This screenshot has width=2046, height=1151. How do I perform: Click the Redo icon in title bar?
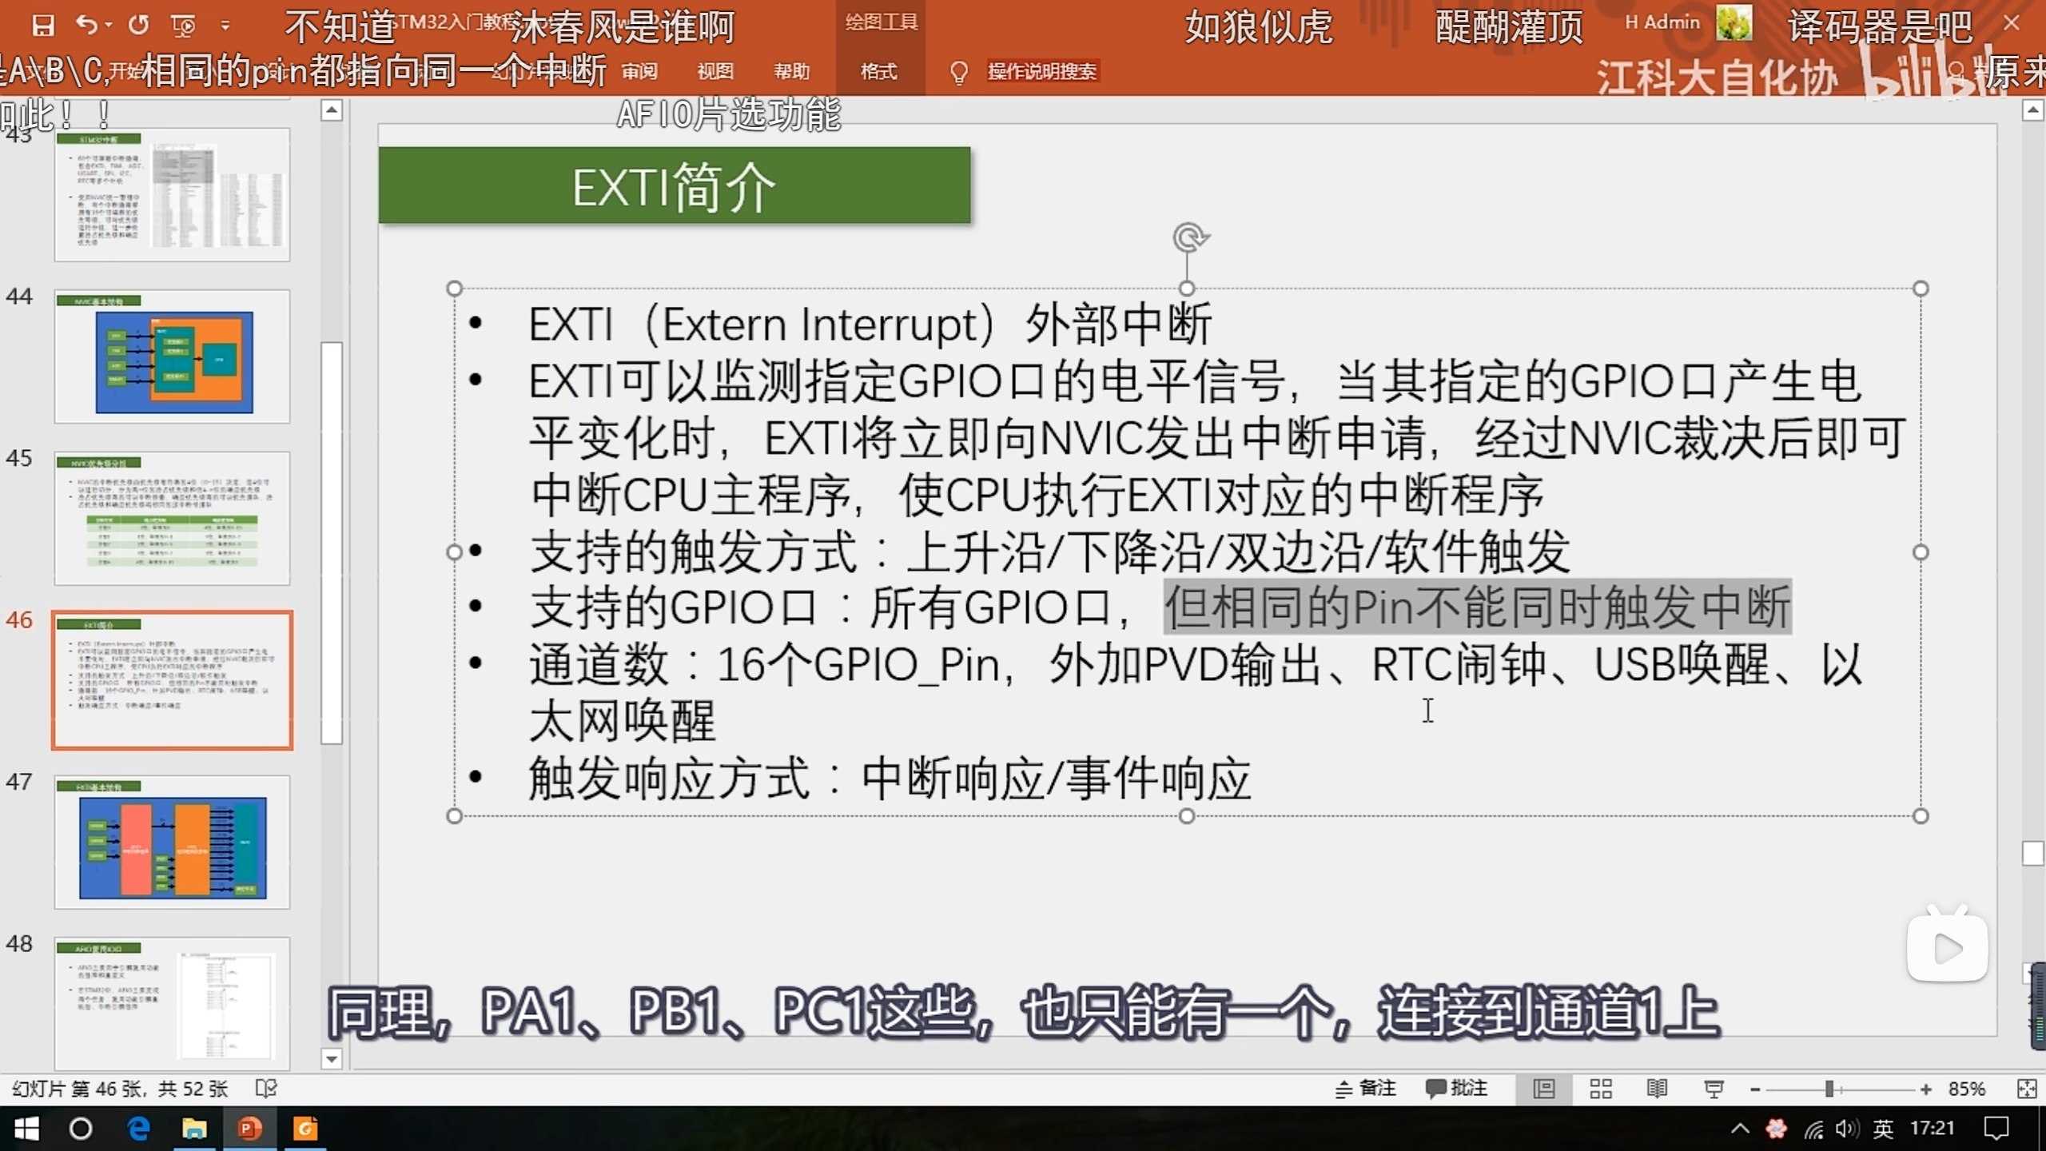(x=139, y=26)
